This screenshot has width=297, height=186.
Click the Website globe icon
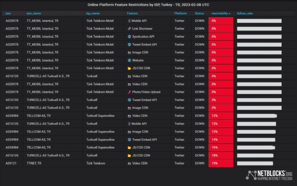pos(129,60)
